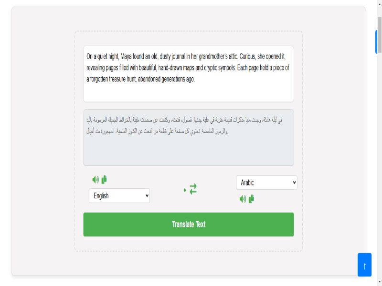Copy the Arabic translation to clipboard
The image size is (382, 286).
tap(251, 199)
